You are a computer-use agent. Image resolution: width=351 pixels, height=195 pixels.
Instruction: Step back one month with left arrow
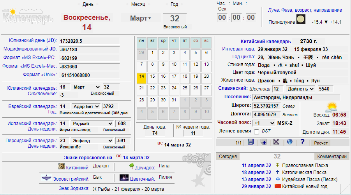point(127,4)
